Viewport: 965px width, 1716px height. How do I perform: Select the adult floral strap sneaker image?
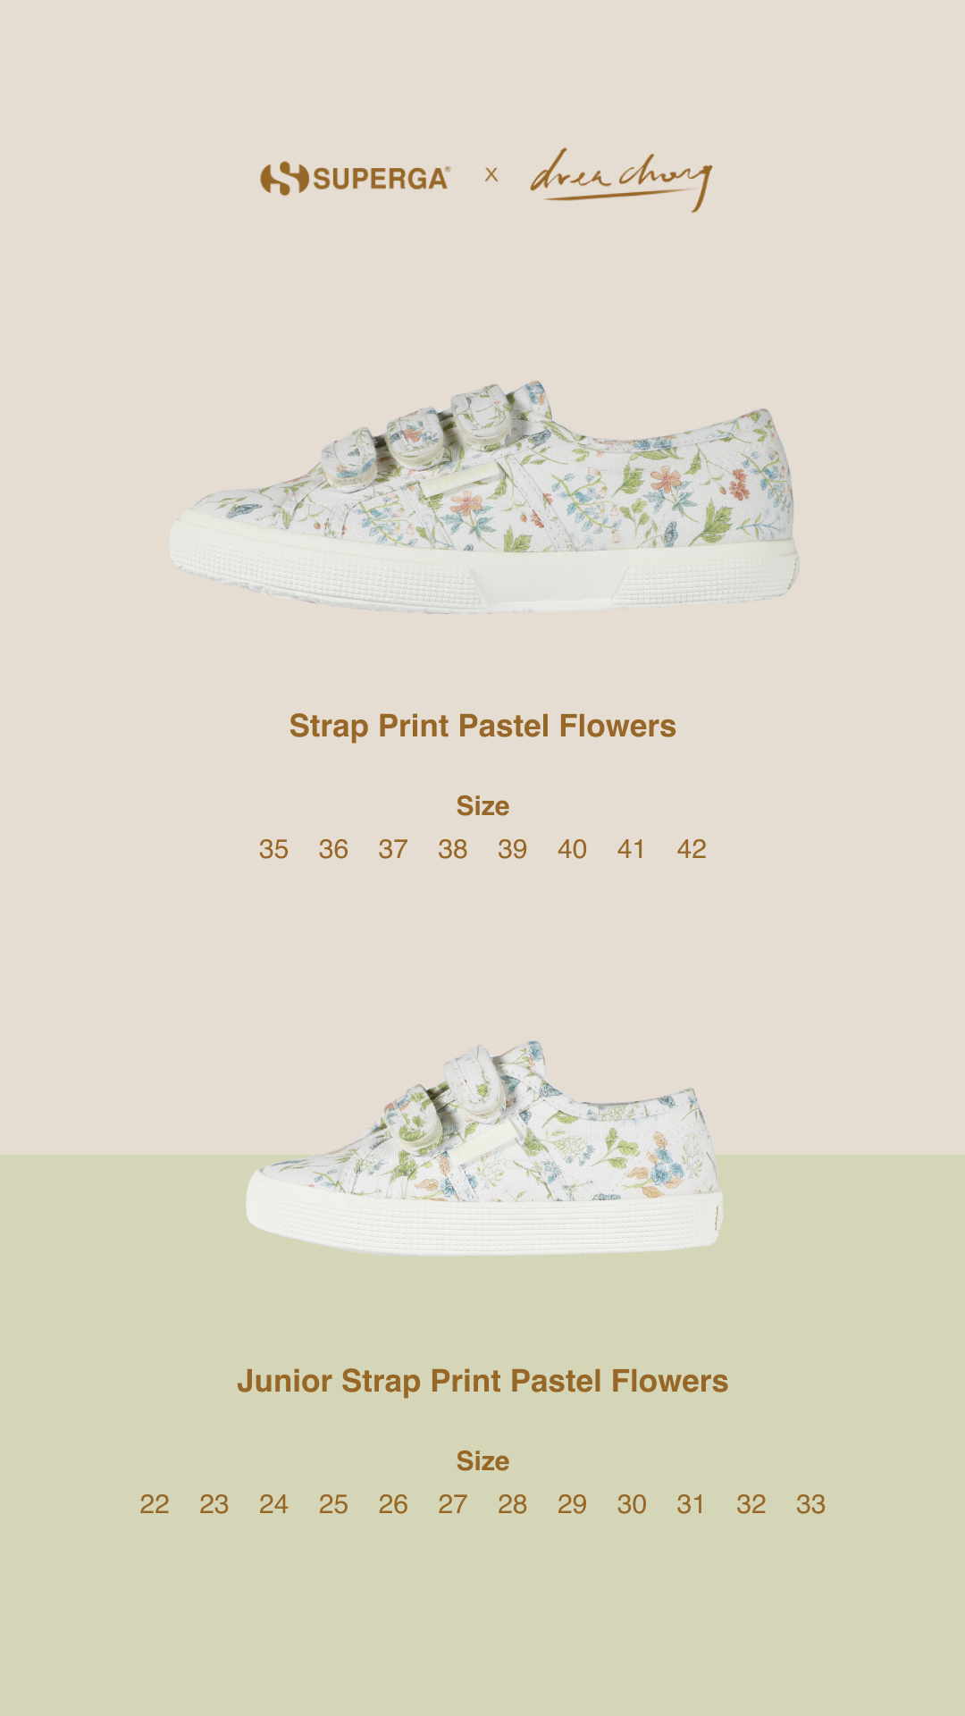click(x=483, y=497)
